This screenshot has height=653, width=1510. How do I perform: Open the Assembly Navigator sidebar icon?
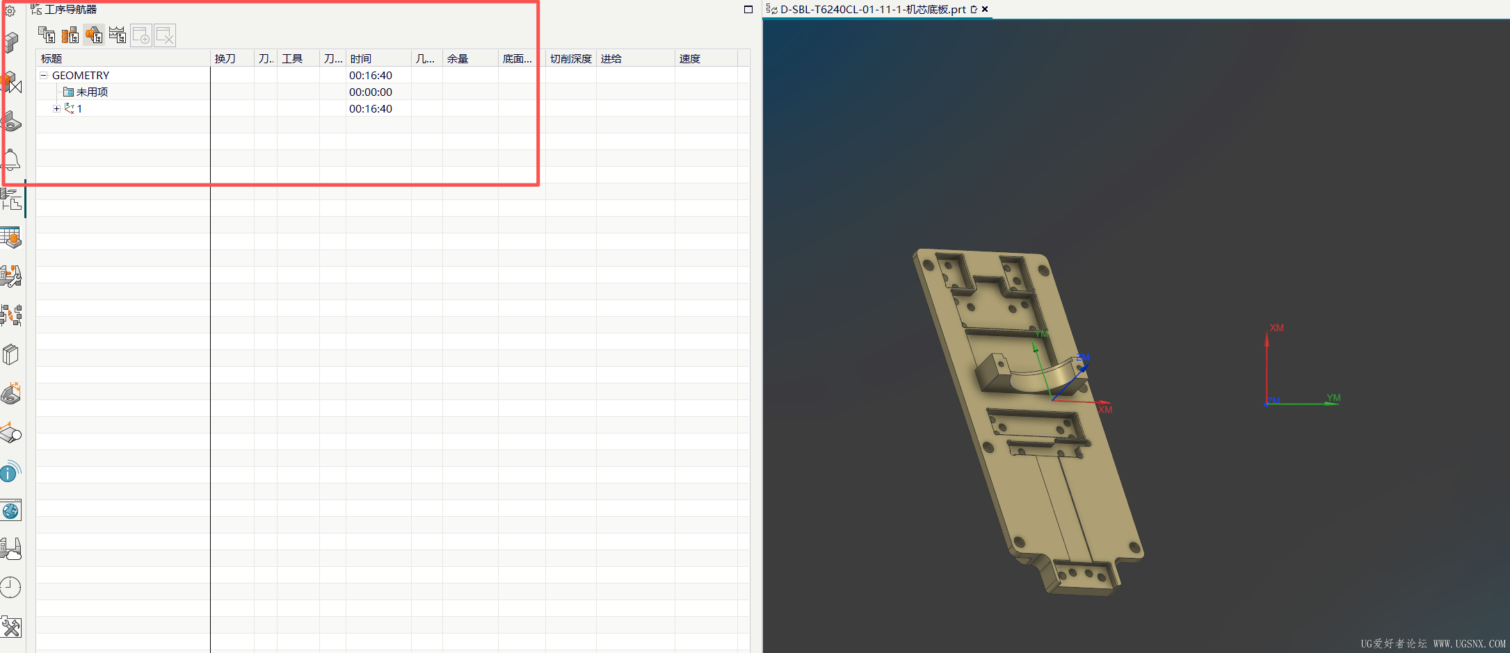click(x=11, y=43)
